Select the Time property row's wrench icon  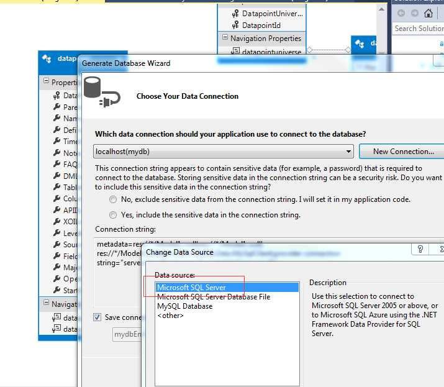(57, 141)
